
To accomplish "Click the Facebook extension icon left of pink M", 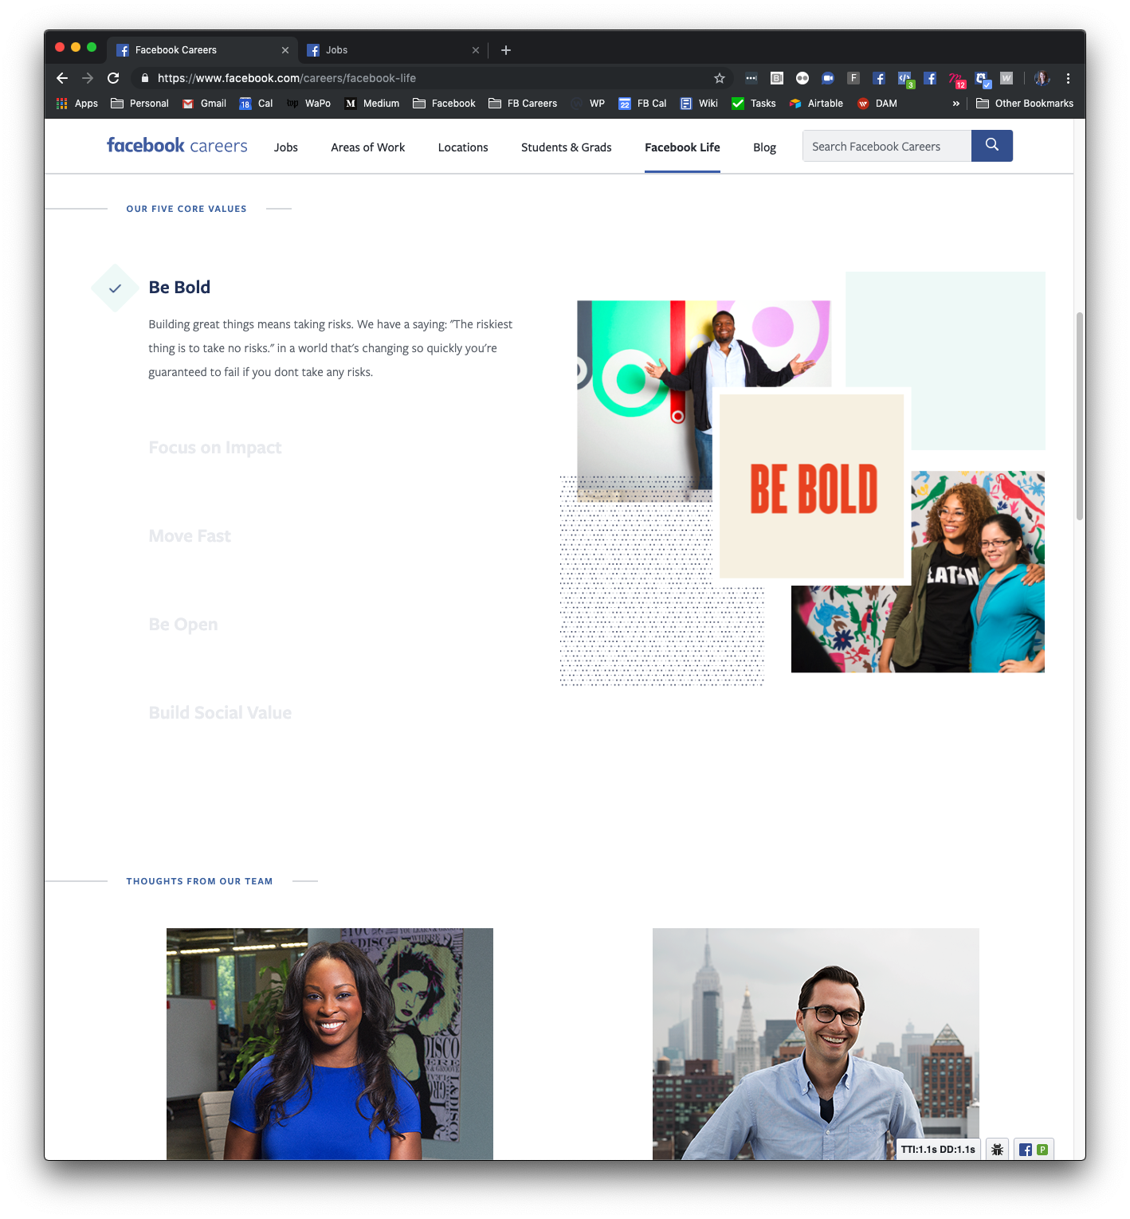I will click(930, 78).
